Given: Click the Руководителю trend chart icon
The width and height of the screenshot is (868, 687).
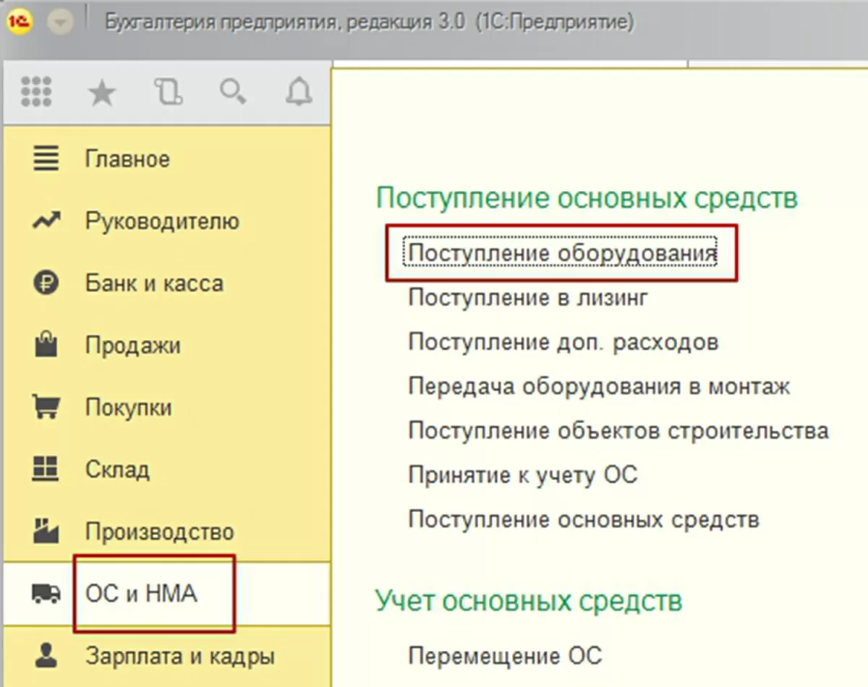Looking at the screenshot, I should coord(46,221).
